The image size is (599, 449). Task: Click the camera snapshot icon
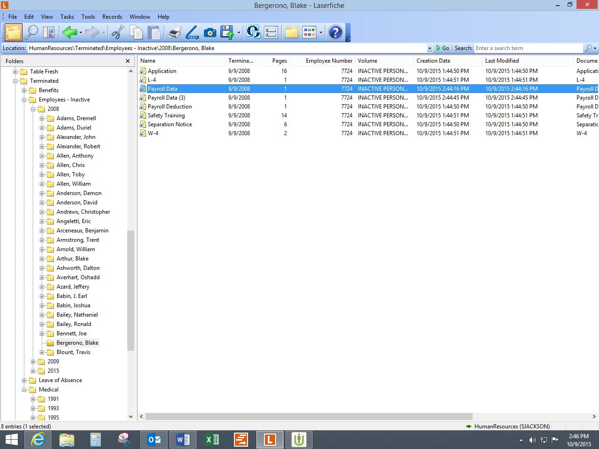tap(210, 32)
